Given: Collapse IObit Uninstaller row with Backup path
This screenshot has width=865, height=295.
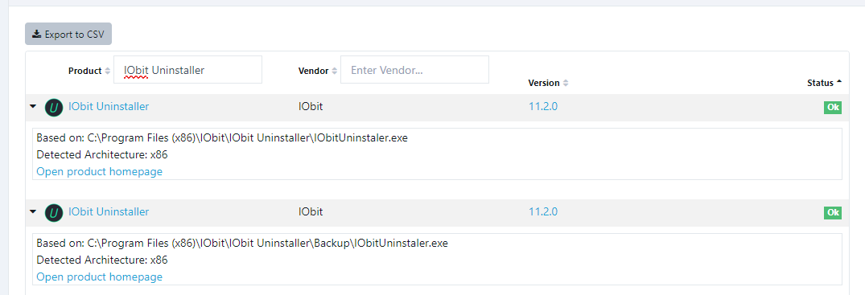Looking at the screenshot, I should [33, 211].
